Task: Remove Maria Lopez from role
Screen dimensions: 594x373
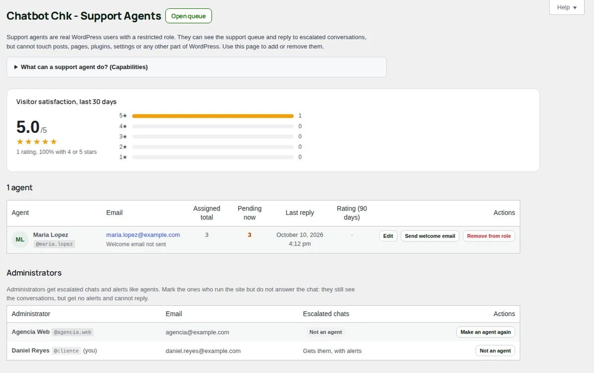Action: pos(489,236)
